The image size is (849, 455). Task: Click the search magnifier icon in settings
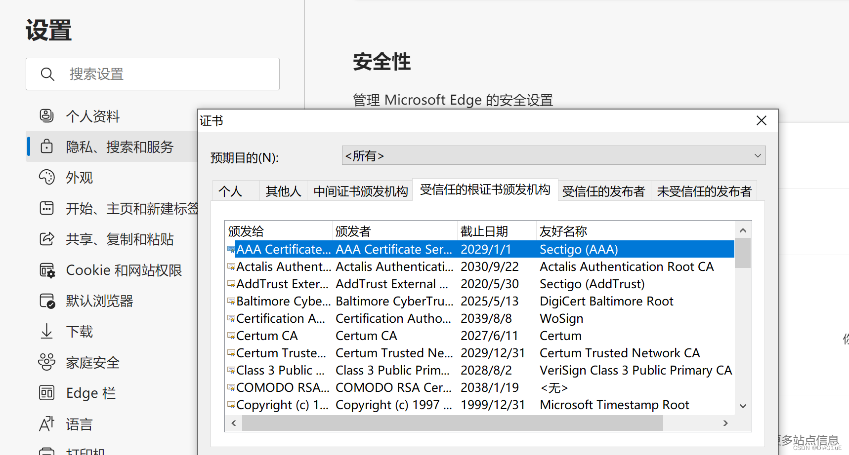coord(47,74)
